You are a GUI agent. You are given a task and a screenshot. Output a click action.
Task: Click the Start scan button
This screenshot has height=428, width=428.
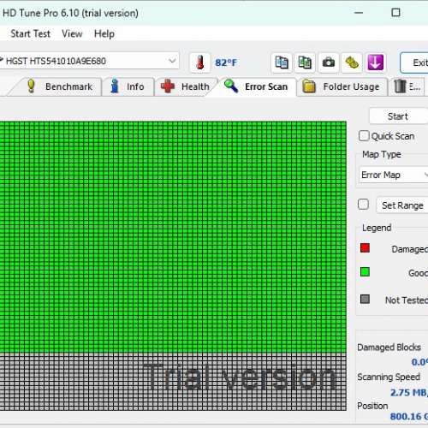point(398,116)
